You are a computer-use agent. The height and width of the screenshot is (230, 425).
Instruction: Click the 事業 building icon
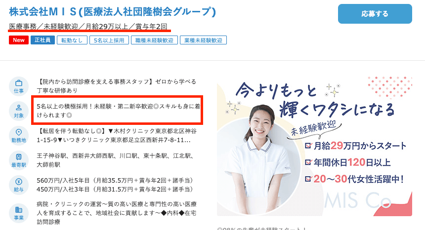[x=19, y=213]
